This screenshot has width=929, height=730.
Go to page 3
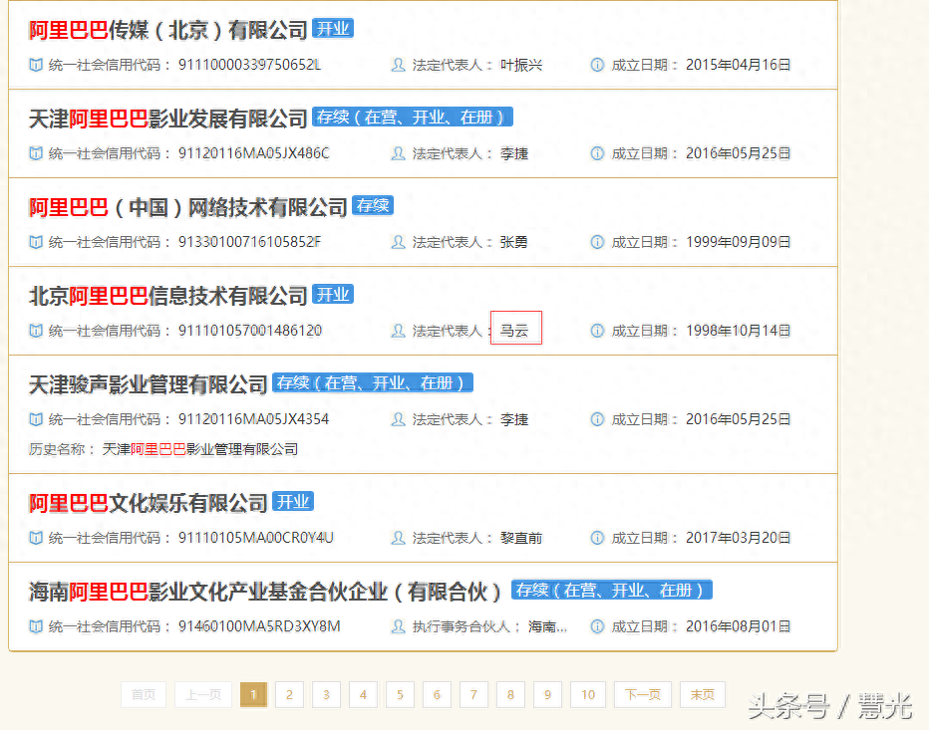point(327,694)
